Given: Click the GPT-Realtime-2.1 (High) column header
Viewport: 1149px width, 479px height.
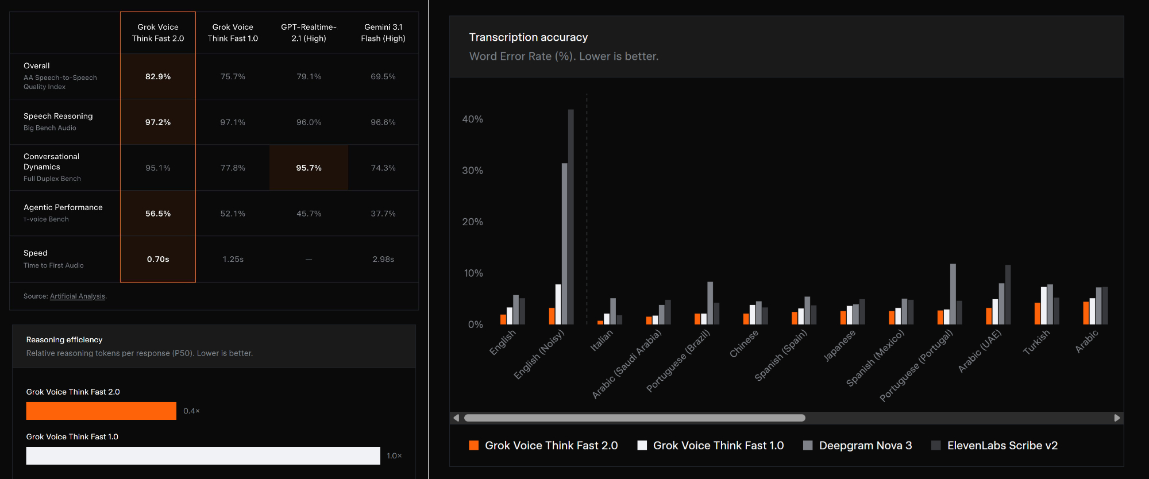Looking at the screenshot, I should point(309,33).
